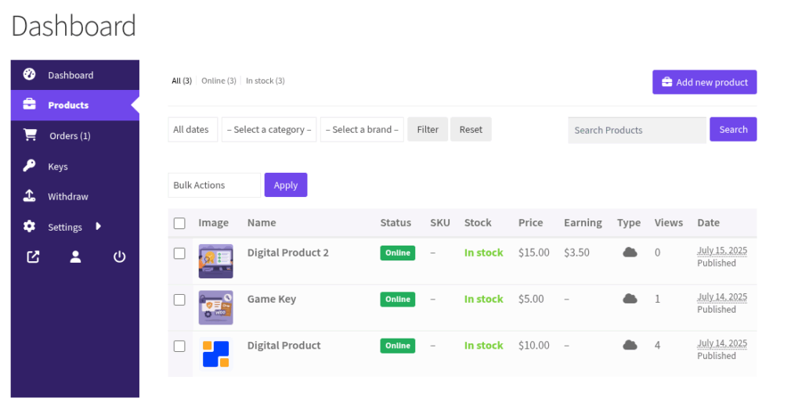This screenshot has width=802, height=409.
Task: Open Orders (1) in the sidebar
Action: pyautogui.click(x=74, y=136)
